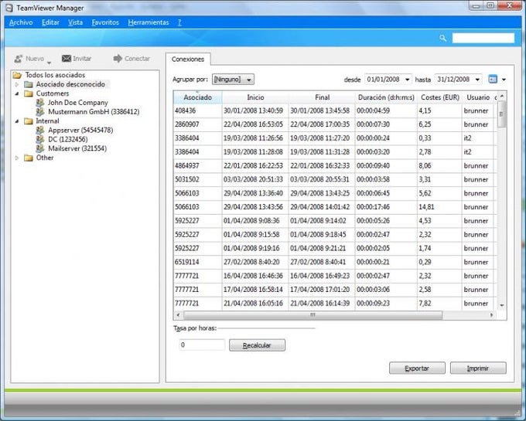
Task: Click the Invitar envelope icon
Action: coord(67,59)
